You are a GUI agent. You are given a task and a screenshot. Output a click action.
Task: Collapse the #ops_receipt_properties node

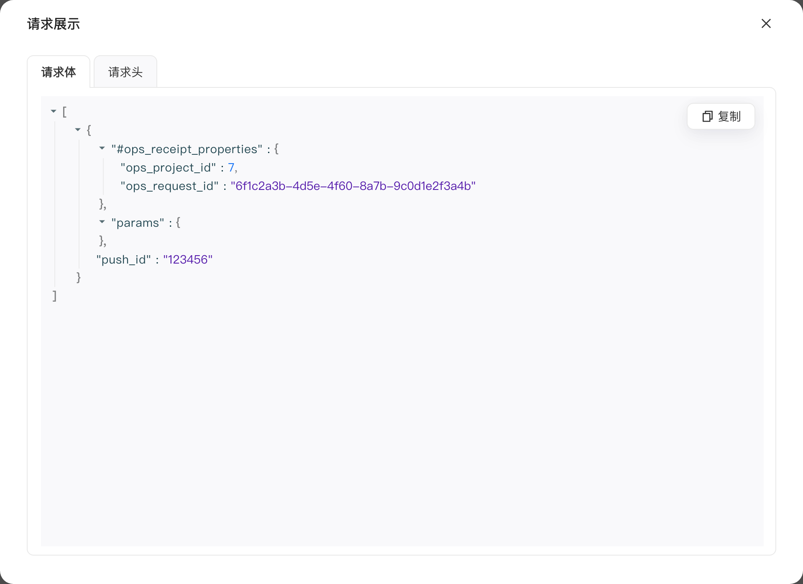102,148
